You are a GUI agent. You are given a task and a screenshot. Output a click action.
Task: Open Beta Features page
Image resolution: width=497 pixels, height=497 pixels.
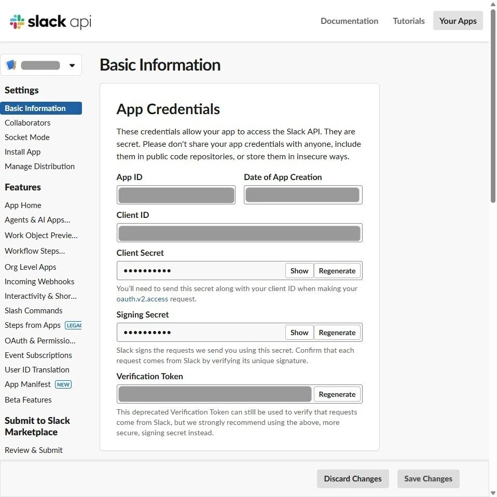[28, 401]
